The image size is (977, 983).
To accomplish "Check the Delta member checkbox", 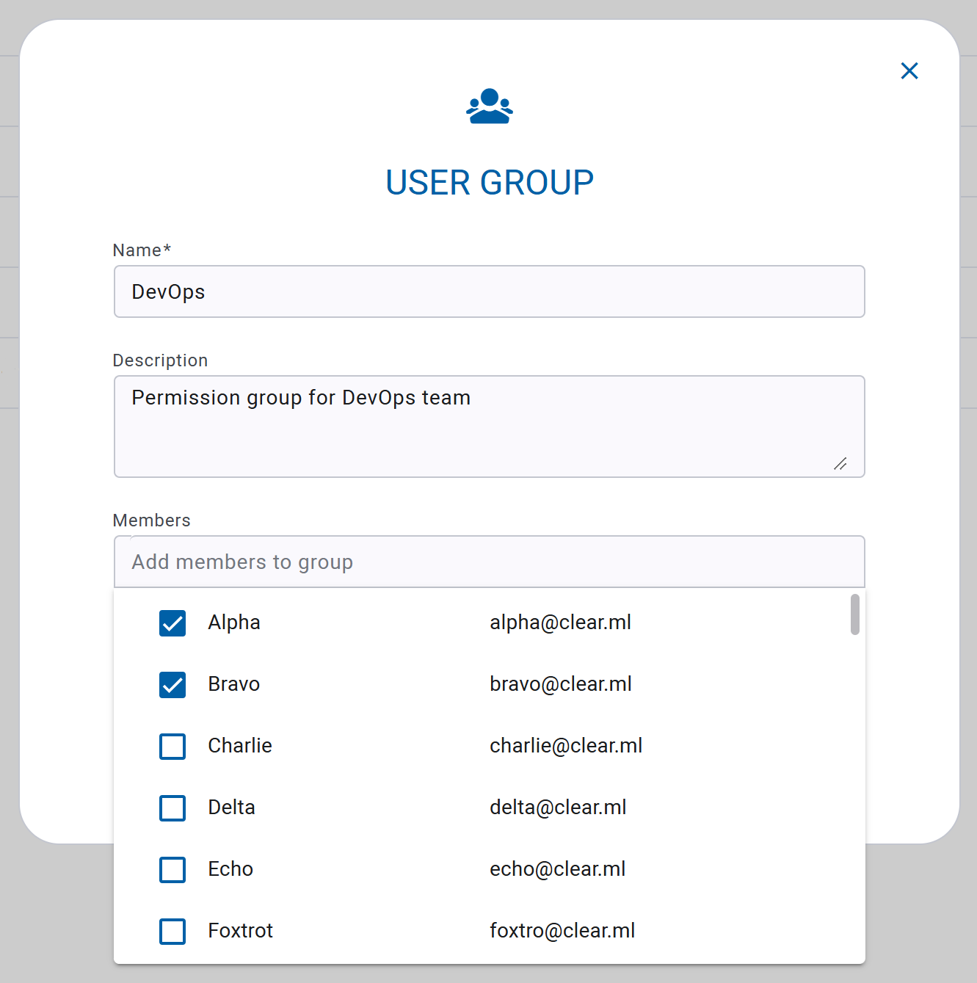I will point(172,808).
